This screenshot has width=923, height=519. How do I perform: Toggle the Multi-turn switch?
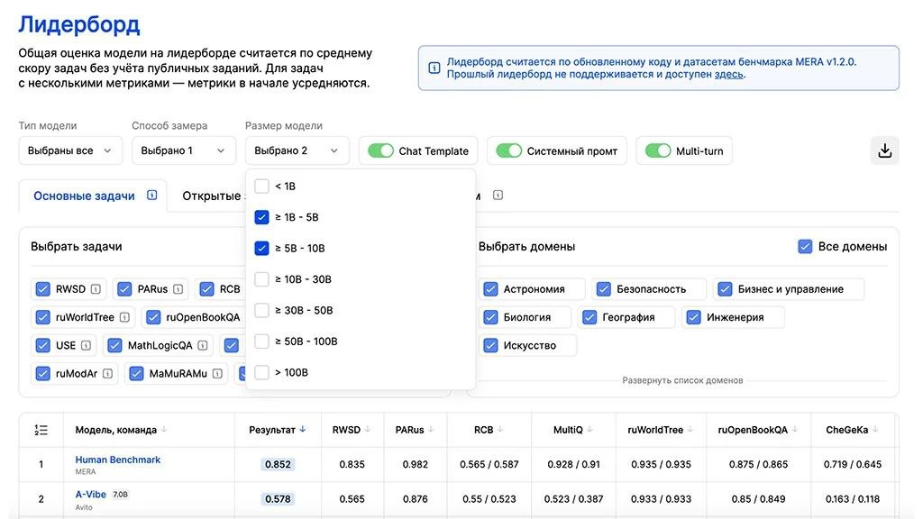657,150
